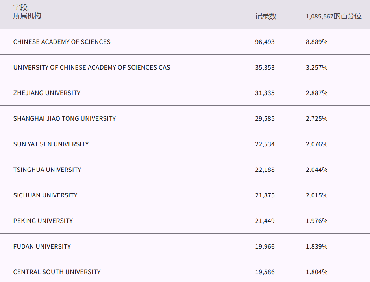Choose Sun Yat Sen University entry
This screenshot has width=370, height=282.
click(51, 144)
